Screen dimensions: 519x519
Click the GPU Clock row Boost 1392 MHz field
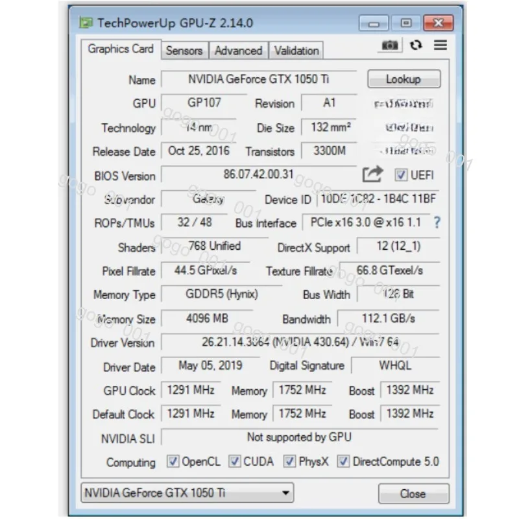410,390
